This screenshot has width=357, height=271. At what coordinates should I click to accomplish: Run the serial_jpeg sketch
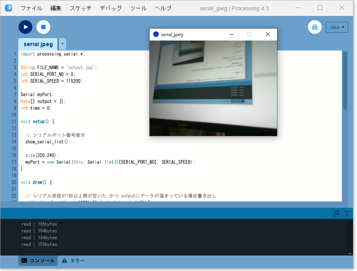pos(25,27)
